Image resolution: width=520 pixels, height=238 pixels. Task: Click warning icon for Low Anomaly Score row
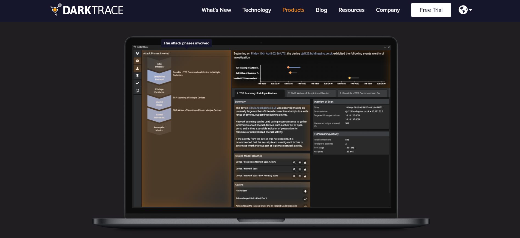(305, 176)
